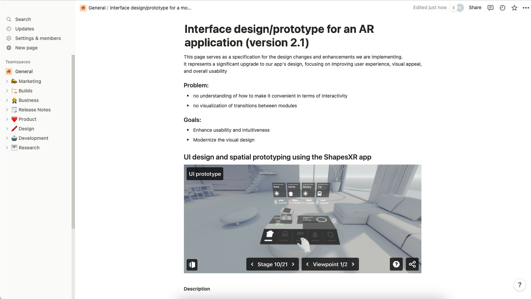Viewport: 531px width, 299px height.
Task: Go to next stage in prototype
Action: tap(293, 264)
